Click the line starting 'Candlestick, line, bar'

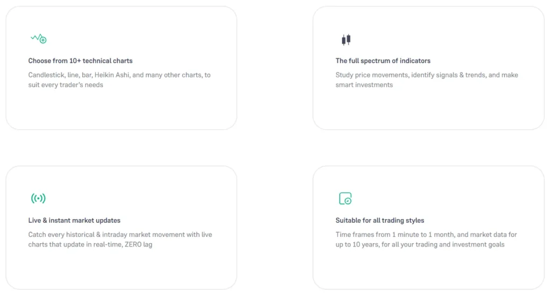(119, 75)
